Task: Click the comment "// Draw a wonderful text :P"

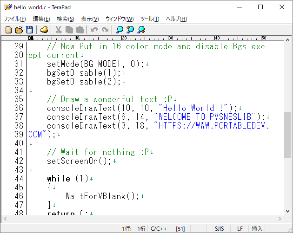Action: [109, 99]
